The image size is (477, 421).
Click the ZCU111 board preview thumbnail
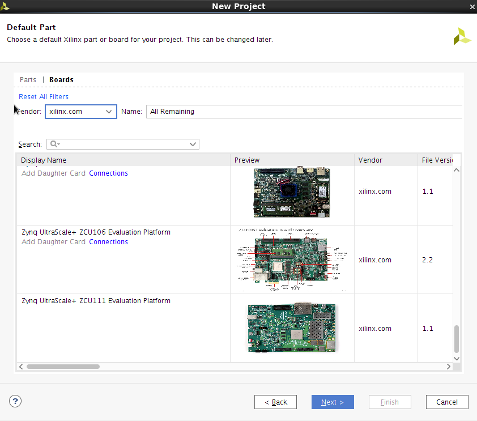[x=292, y=328]
